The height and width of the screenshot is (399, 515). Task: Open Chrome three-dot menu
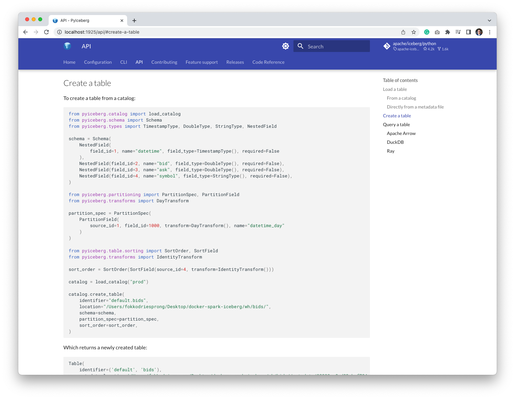pyautogui.click(x=490, y=32)
